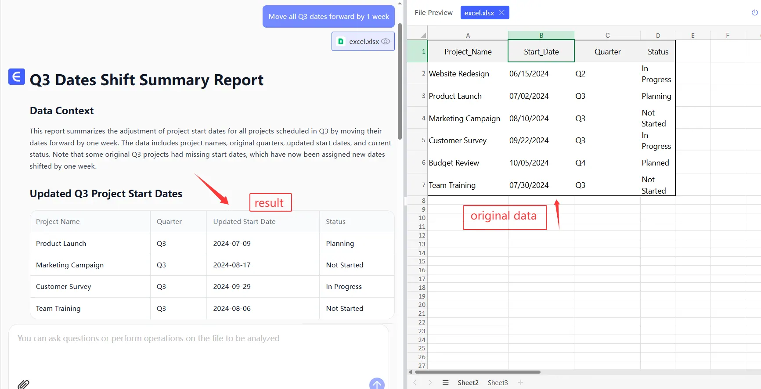Click the select-all corner triangle of spreadsheet
Screen dimensions: 761x389
(423, 36)
